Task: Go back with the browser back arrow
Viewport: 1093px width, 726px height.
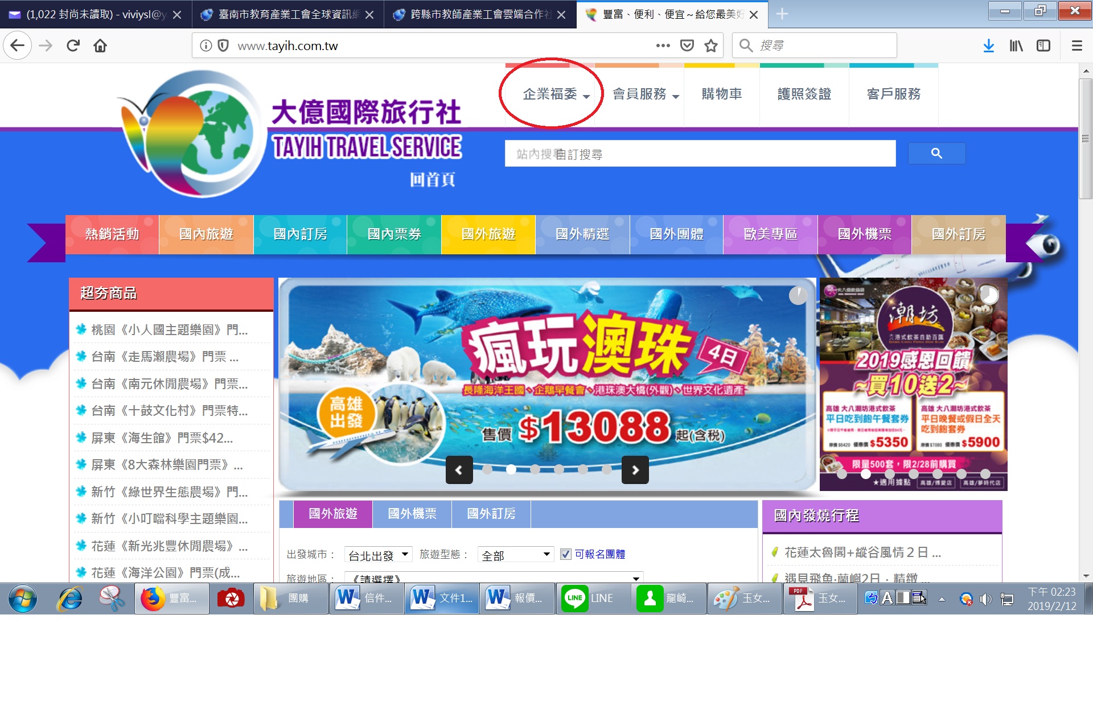Action: click(x=17, y=46)
